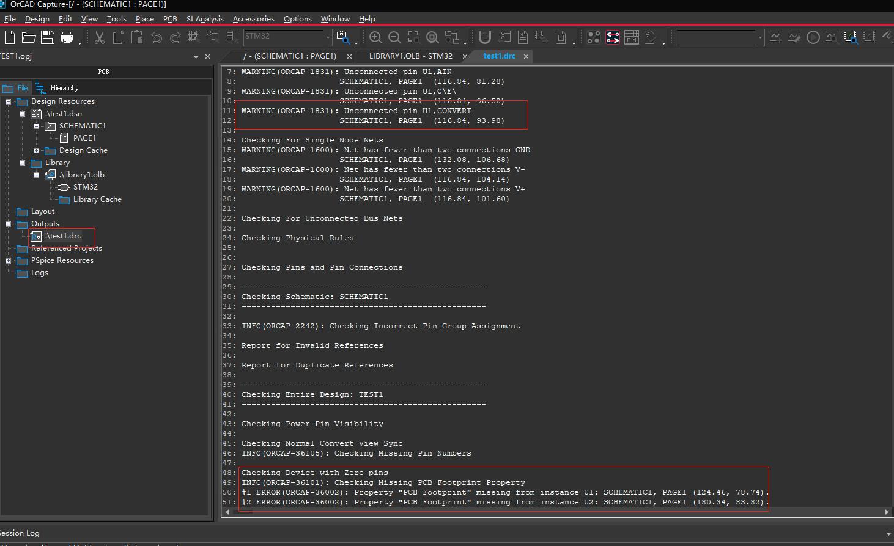
Task: Click the Redo icon
Action: click(x=174, y=37)
